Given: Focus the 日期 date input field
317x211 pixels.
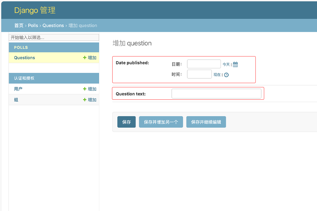Looking at the screenshot, I should 204,64.
